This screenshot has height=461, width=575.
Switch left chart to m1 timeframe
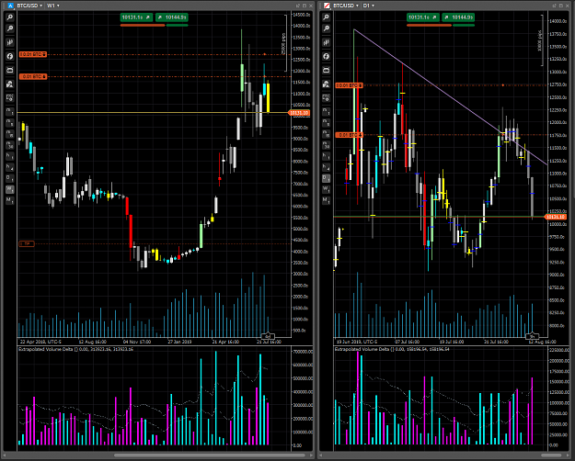click(x=10, y=111)
